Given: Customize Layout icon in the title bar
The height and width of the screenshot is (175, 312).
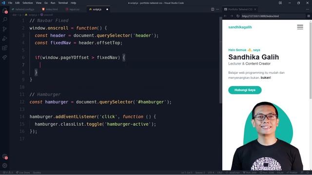Looking at the screenshot, I should coord(280,3).
